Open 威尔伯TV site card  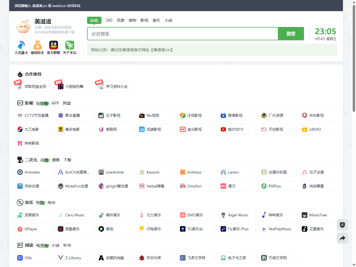click(237, 129)
